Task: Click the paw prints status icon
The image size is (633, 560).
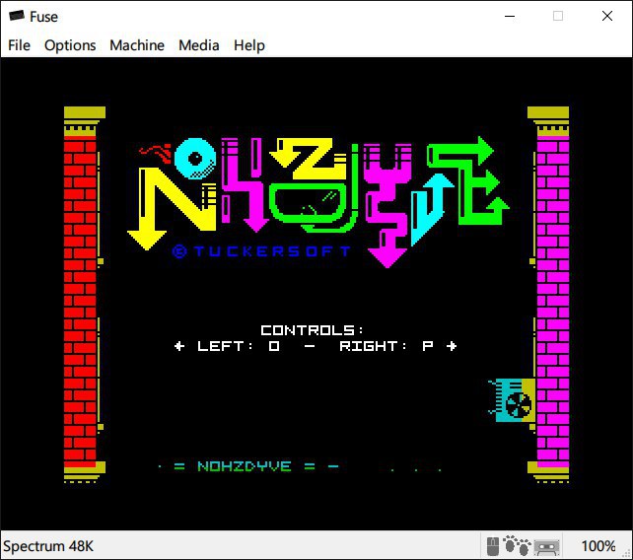Action: [517, 545]
